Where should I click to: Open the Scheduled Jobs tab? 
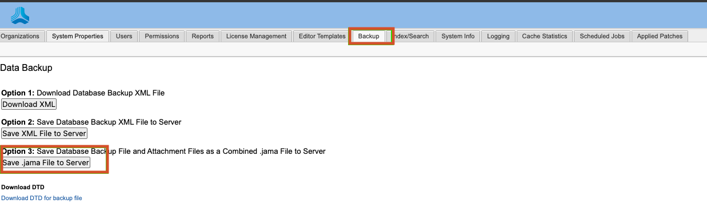(x=602, y=36)
